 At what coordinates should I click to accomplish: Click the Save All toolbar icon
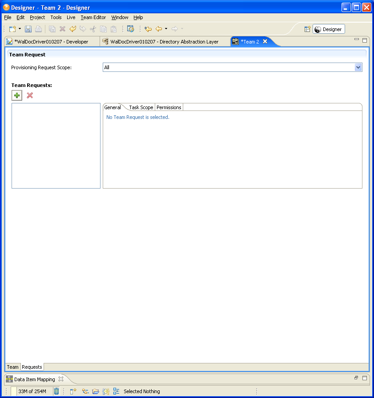coord(52,29)
